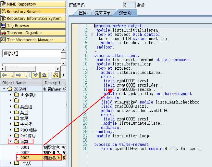Click the expand all nodes icon

pos(35,75)
